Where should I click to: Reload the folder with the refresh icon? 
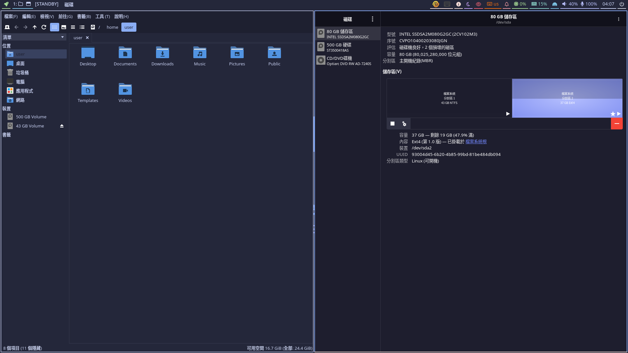click(x=44, y=27)
